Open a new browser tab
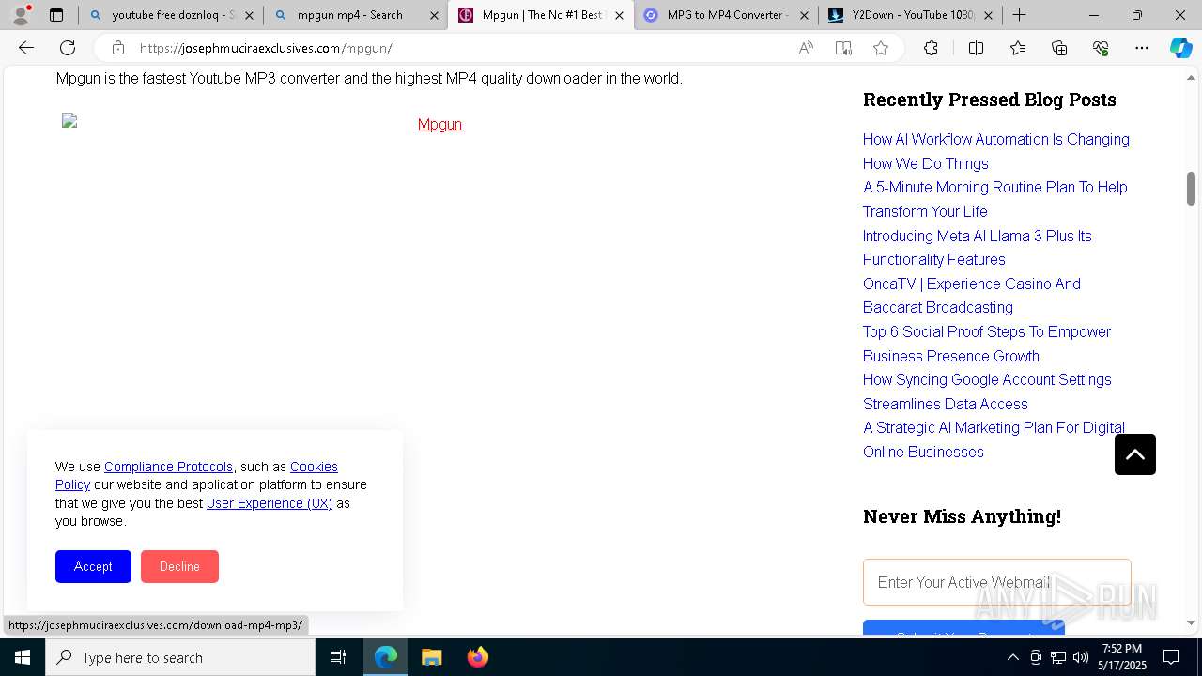 [1019, 15]
